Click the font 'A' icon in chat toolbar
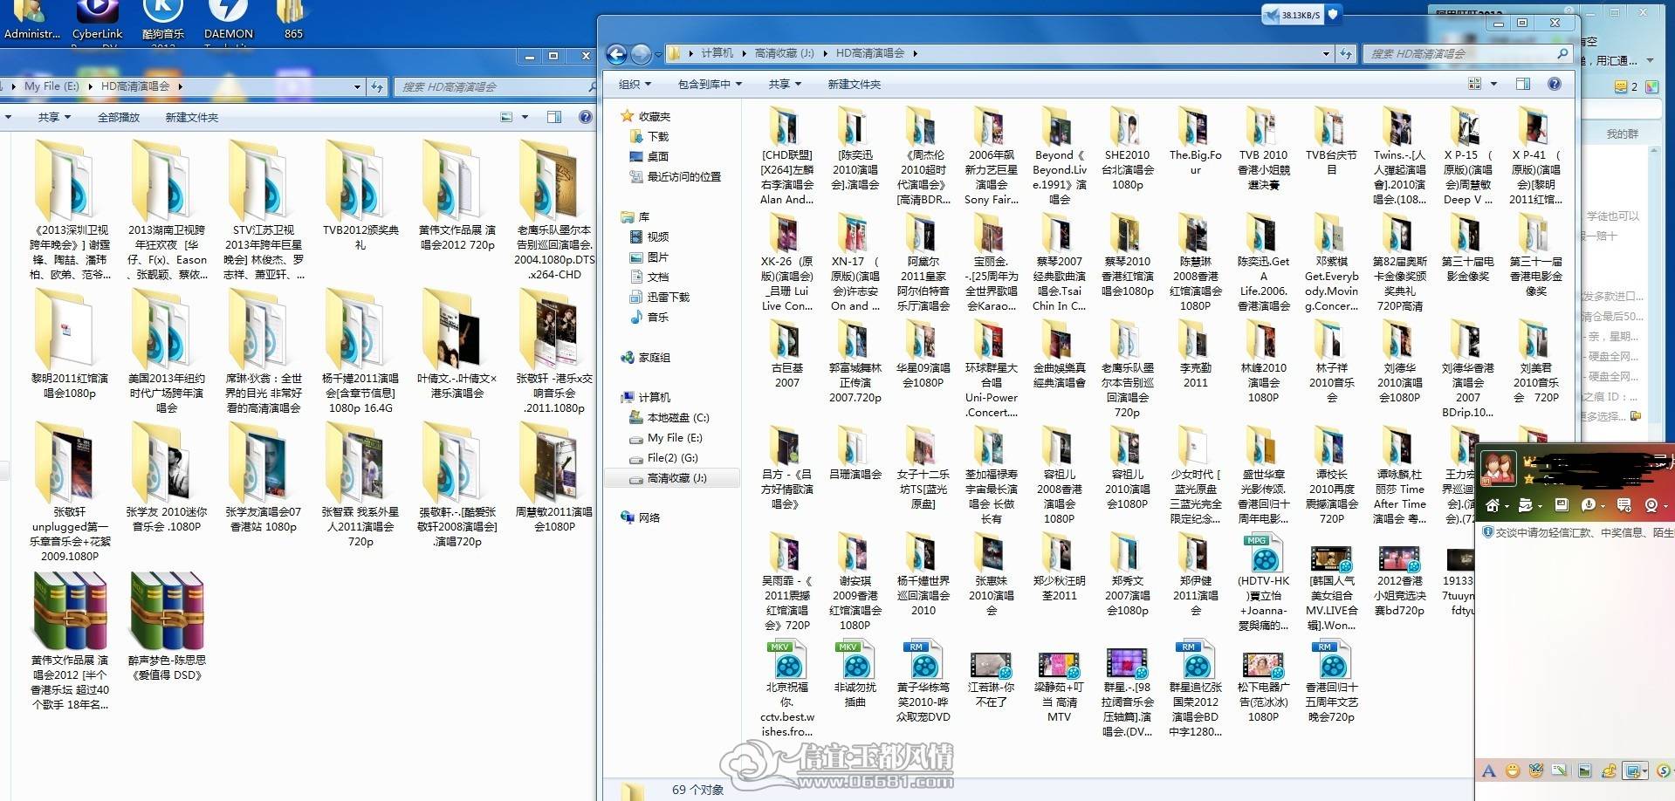 point(1488,770)
